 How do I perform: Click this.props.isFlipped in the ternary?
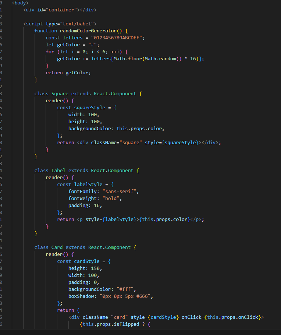point(111,324)
